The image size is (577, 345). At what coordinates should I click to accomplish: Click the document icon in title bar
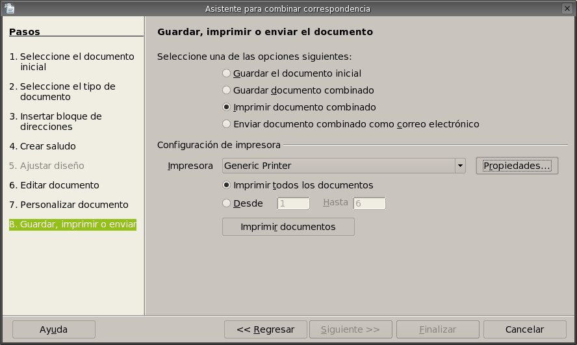tap(8, 8)
